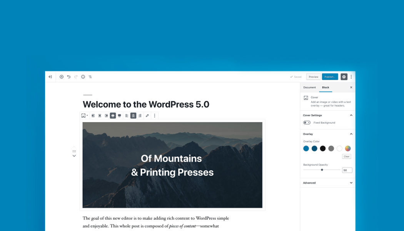Switch to the Document tab
This screenshot has height=231, width=404.
[x=309, y=87]
